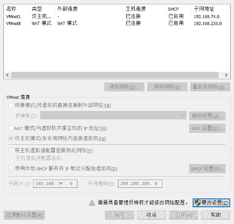Click the 子网掩码 input field

click(x=140, y=183)
